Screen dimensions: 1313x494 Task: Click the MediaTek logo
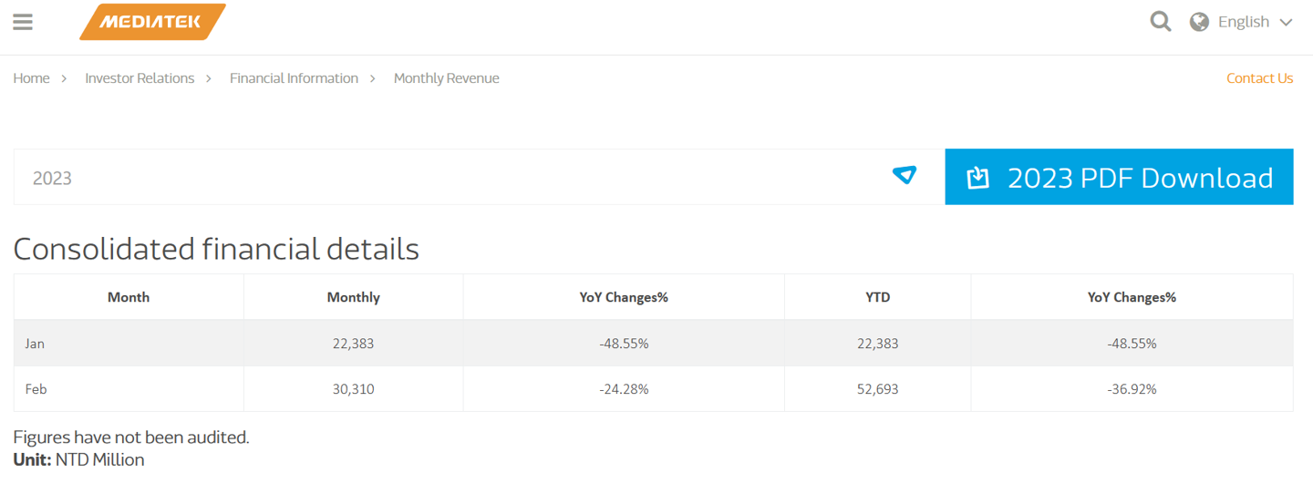pos(152,22)
